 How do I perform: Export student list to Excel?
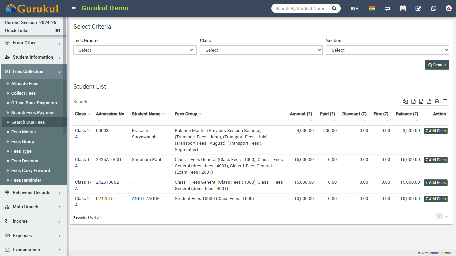413,101
